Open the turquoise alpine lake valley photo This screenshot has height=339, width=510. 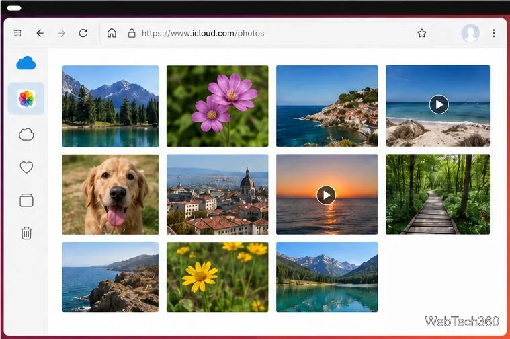[x=327, y=277]
